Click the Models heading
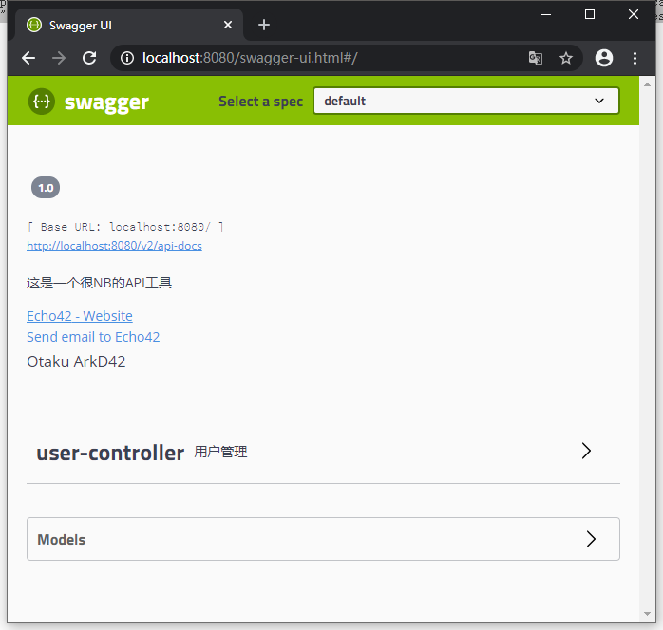Image resolution: width=663 pixels, height=630 pixels. coord(62,540)
